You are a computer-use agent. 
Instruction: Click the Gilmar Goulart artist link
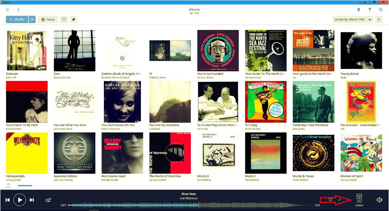(x=157, y=180)
